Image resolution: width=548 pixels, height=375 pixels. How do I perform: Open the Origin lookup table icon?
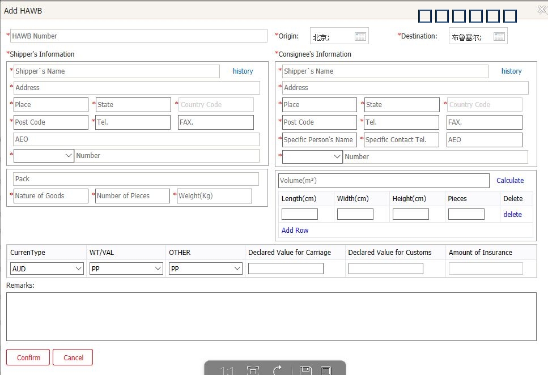tap(360, 37)
